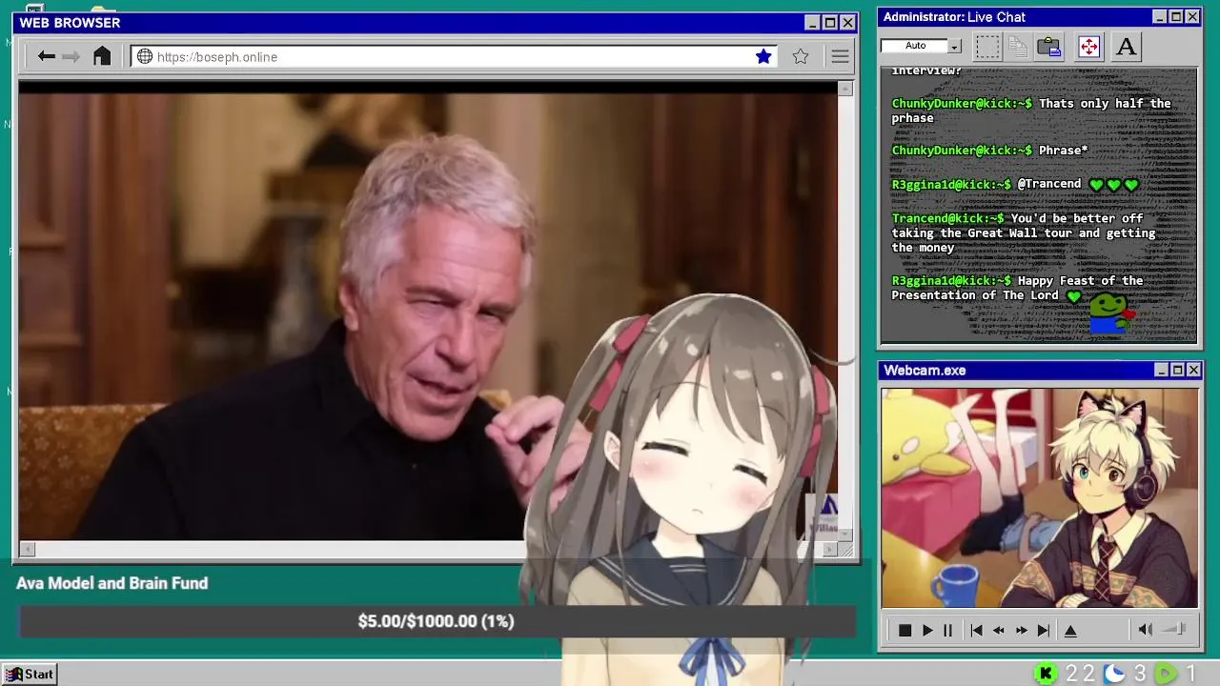The width and height of the screenshot is (1220, 686).
Task: Click the Ava Model and Brain Fund label
Action: pos(112,583)
